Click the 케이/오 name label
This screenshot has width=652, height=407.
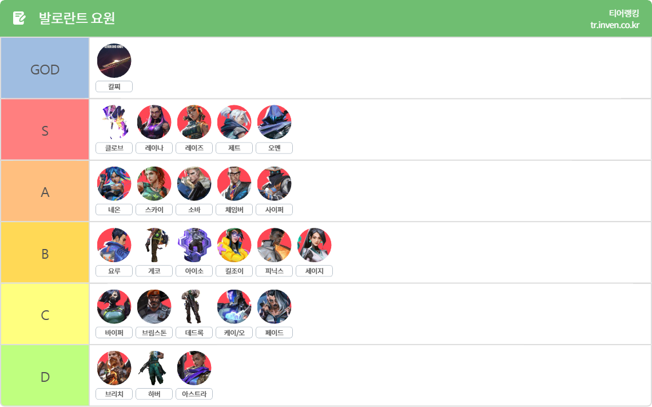[234, 333]
